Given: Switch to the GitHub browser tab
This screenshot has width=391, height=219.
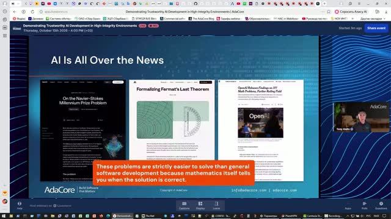Looking at the screenshot, I should click(195, 4).
